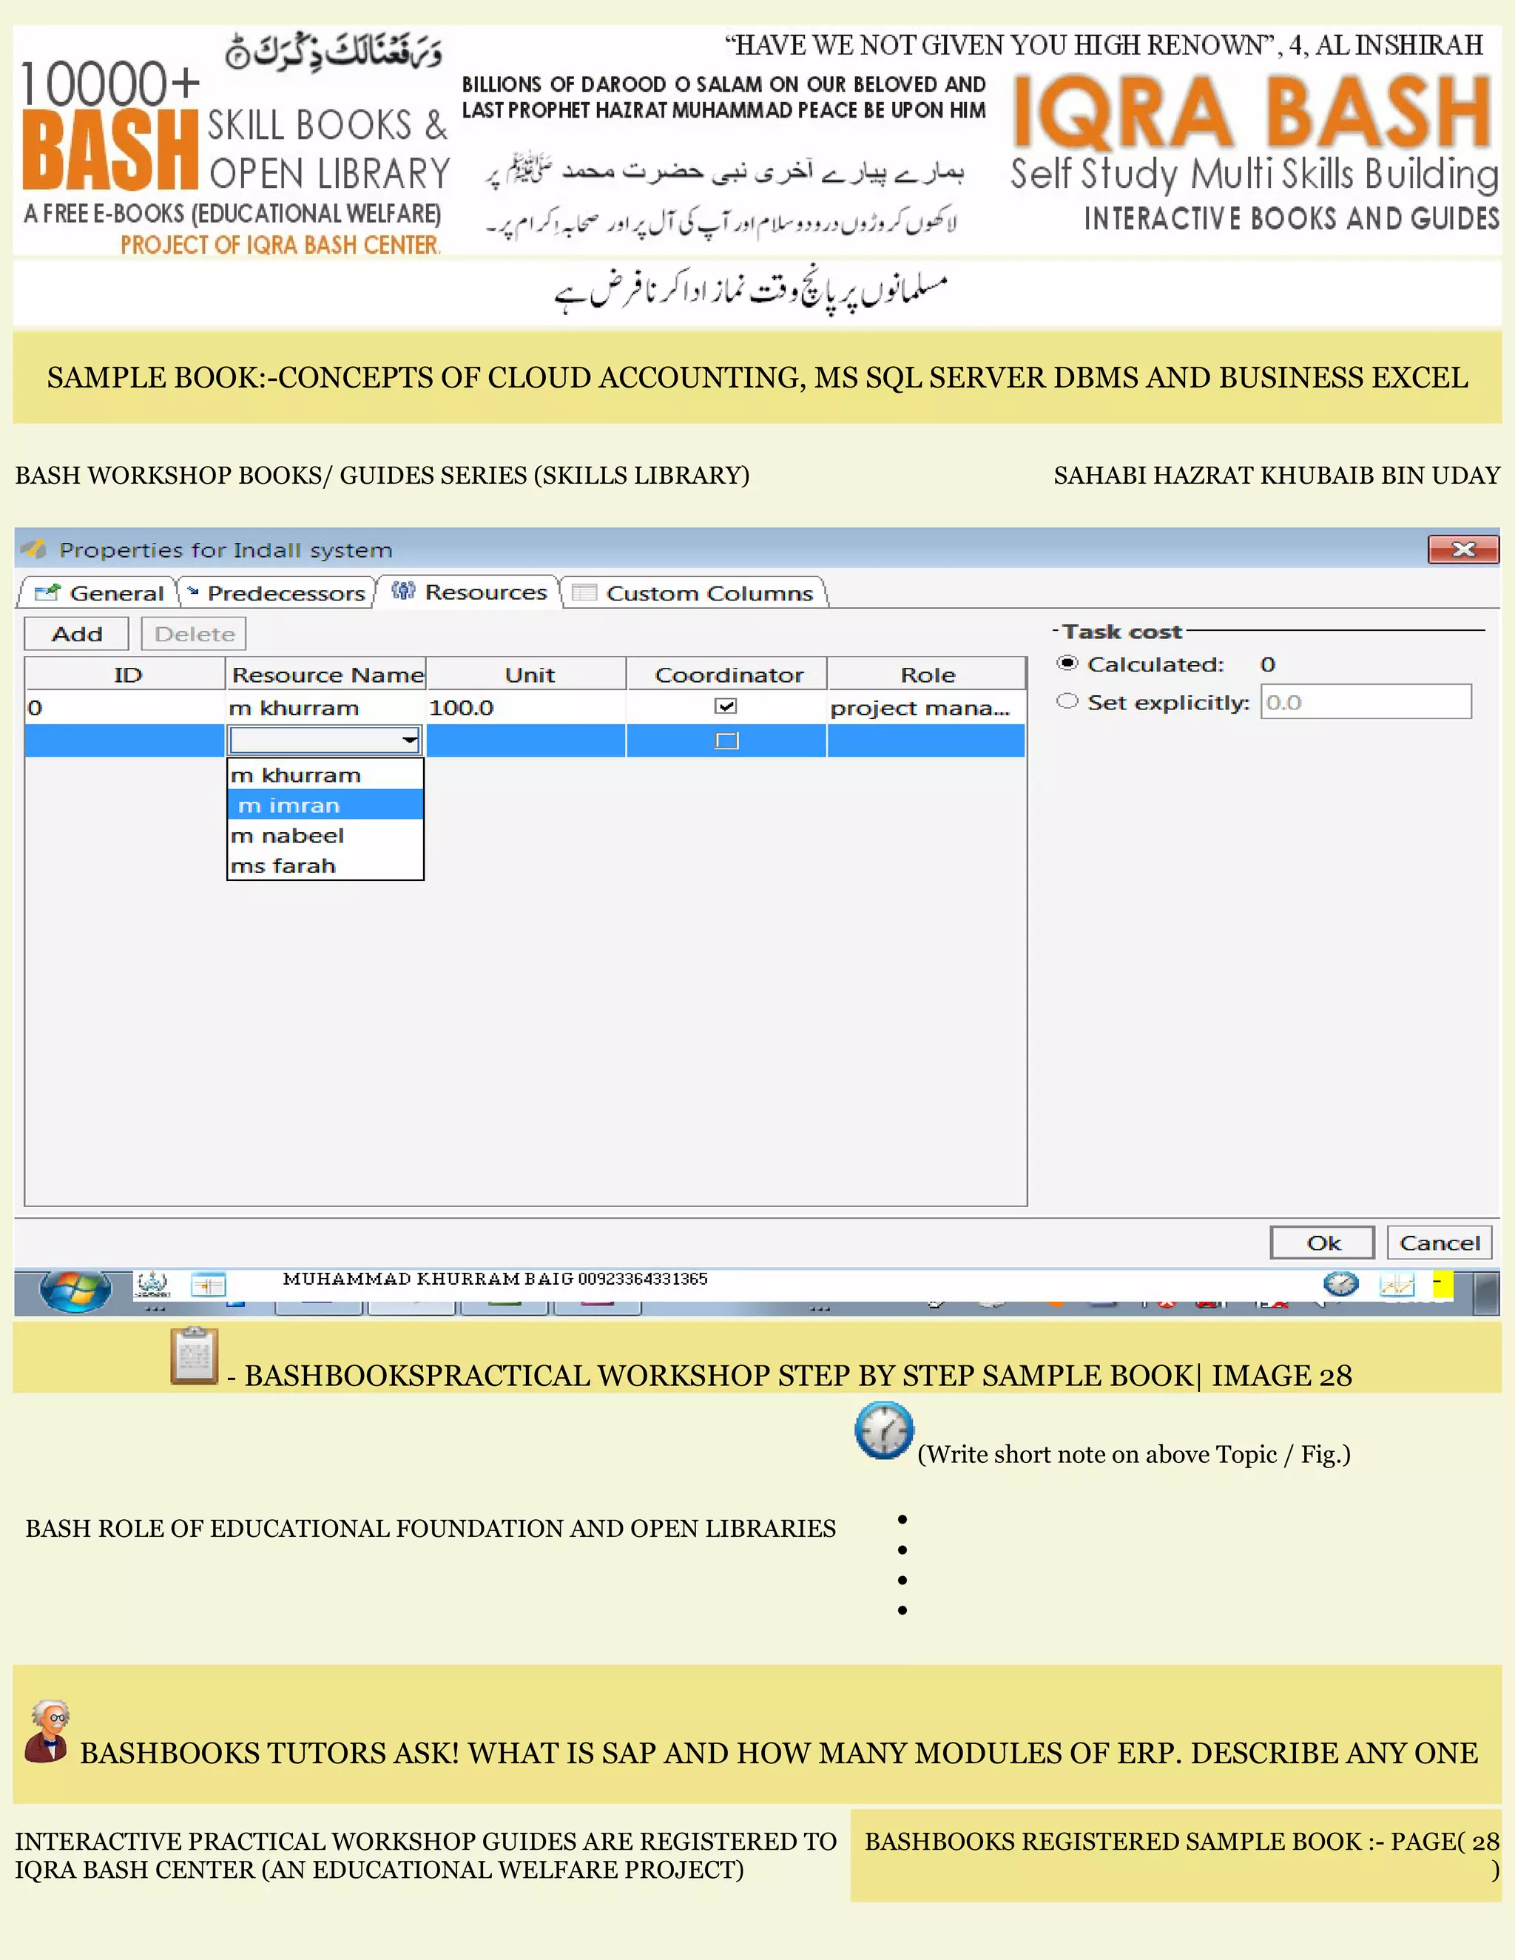Check Coordinator box in the new highlighted row
This screenshot has height=1960, width=1515.
[x=727, y=740]
